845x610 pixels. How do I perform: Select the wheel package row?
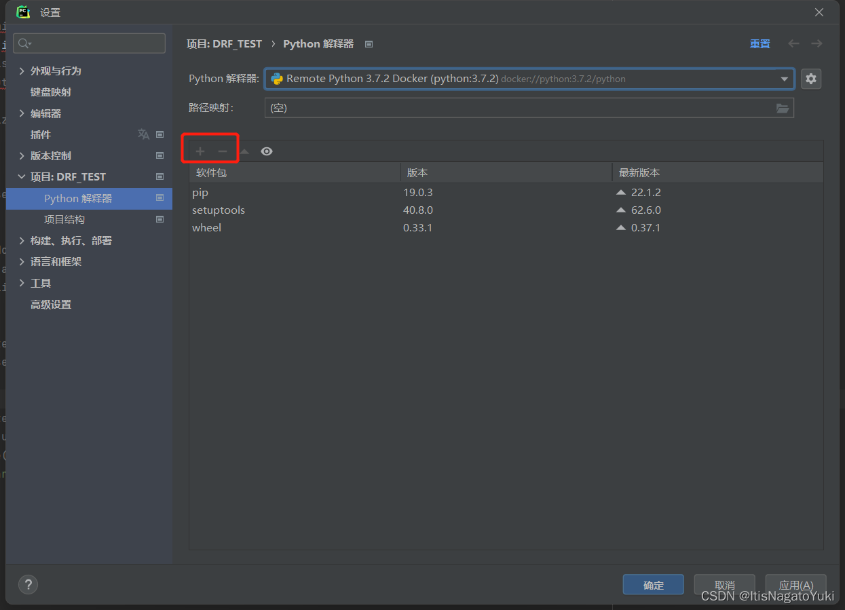(x=506, y=228)
